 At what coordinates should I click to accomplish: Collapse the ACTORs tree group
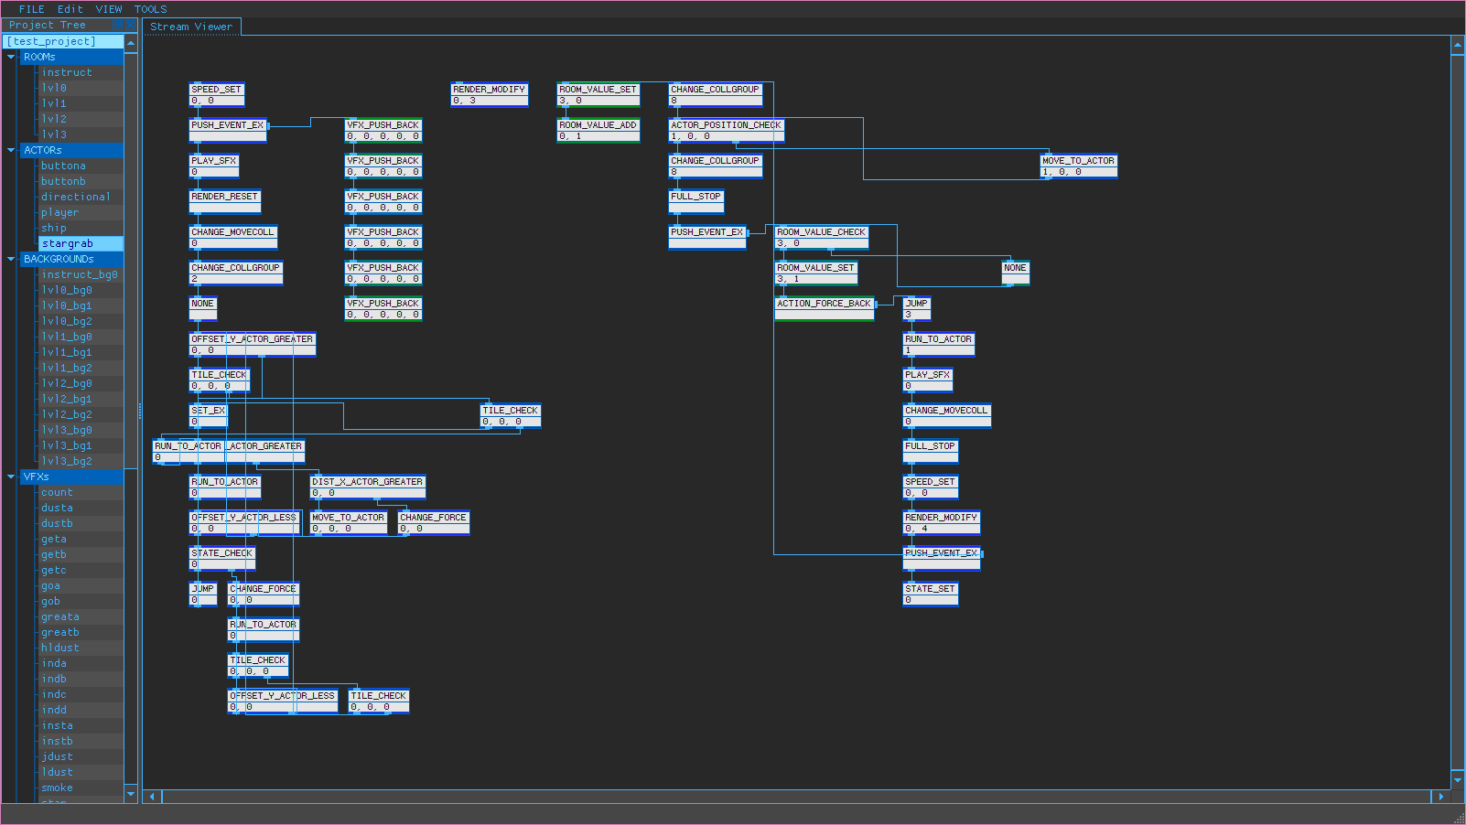(x=11, y=150)
